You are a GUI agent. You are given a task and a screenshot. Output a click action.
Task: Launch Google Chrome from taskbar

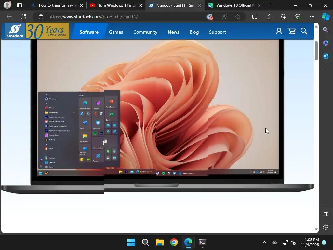pyautogui.click(x=174, y=242)
